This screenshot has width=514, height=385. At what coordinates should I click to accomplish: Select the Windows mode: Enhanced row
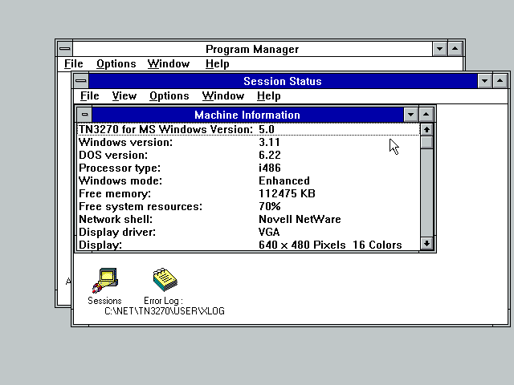pos(248,180)
